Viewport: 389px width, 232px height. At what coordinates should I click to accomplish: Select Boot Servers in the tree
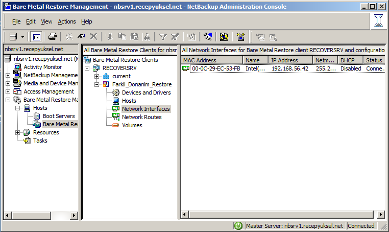(x=59, y=116)
